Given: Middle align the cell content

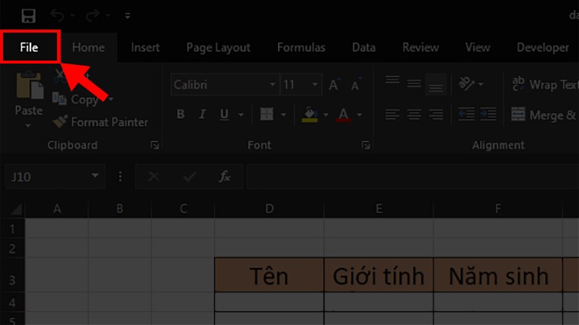Looking at the screenshot, I should [x=414, y=84].
